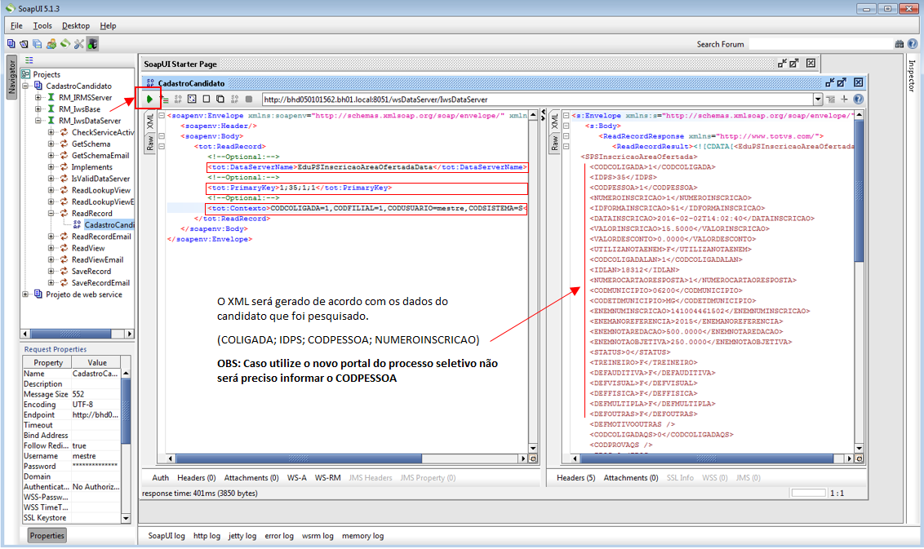Show the error log tab
The image size is (924, 549).
point(279,535)
